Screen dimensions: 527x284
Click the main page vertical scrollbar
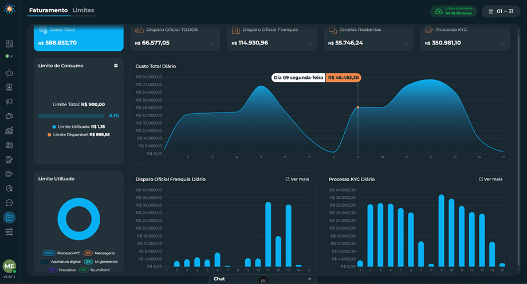pos(518,151)
